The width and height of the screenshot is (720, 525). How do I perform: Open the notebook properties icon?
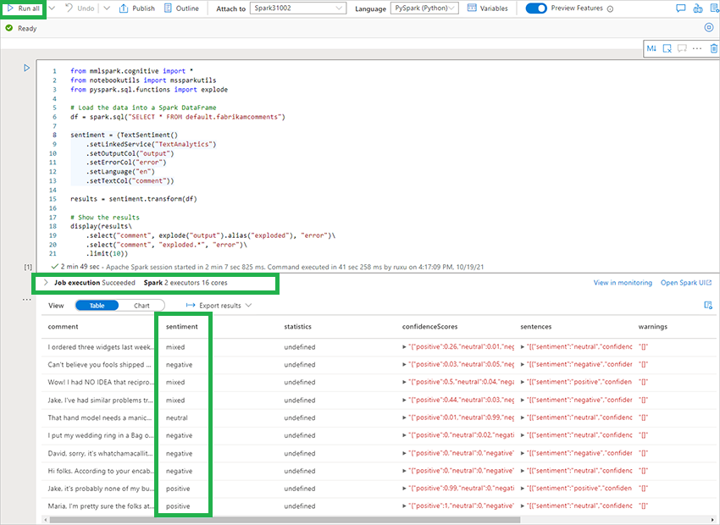click(x=714, y=8)
